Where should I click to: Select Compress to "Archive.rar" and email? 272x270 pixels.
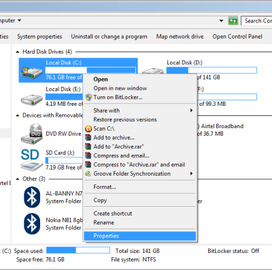click(x=139, y=165)
